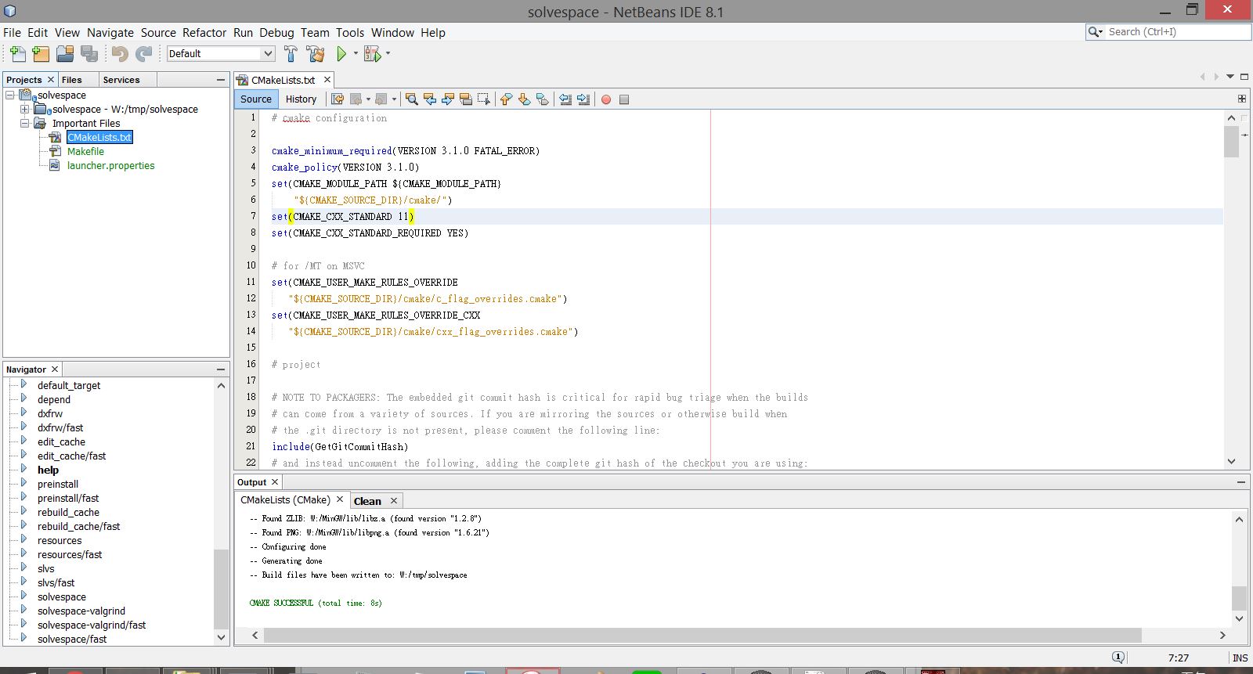
Task: Toggle highlight search in editor toolbar
Action: pos(466,99)
